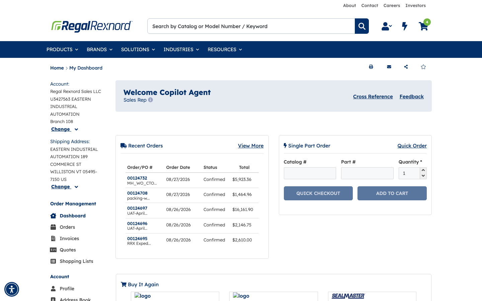Image resolution: width=482 pixels, height=301 pixels.
Task: Click the $16,161.90 order total
Action: coord(243,209)
